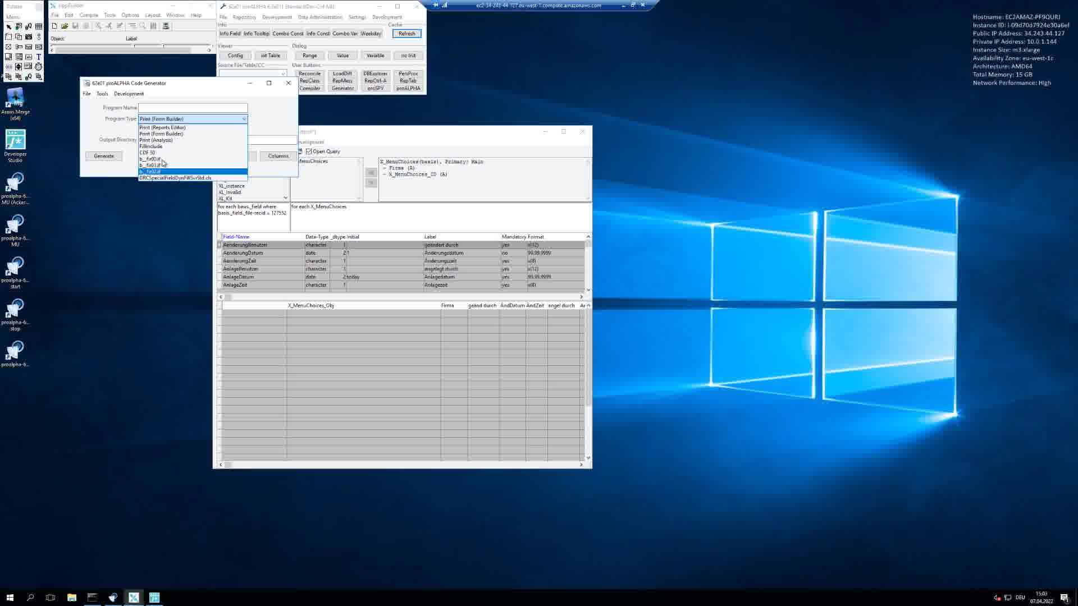Image resolution: width=1078 pixels, height=606 pixels.
Task: Open Repository menu in proALPHA tool window
Action: tap(244, 17)
